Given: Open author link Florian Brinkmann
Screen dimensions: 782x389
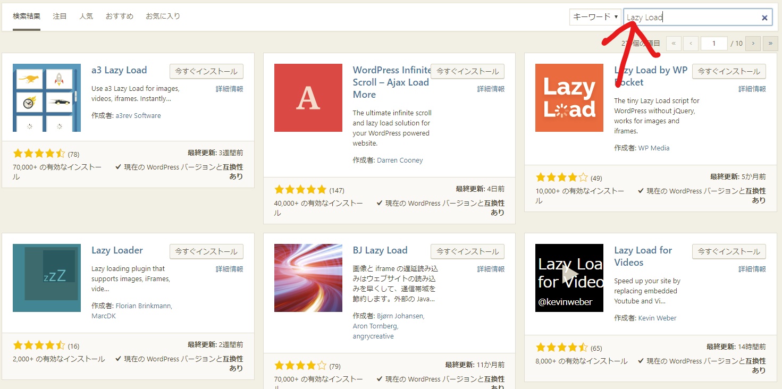Looking at the screenshot, I should click(x=143, y=306).
